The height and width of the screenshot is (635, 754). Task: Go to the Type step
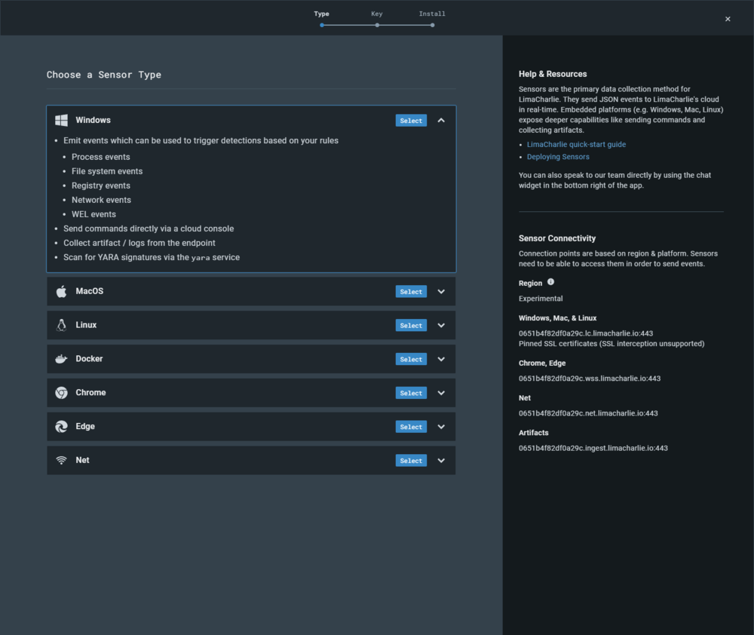(x=322, y=18)
